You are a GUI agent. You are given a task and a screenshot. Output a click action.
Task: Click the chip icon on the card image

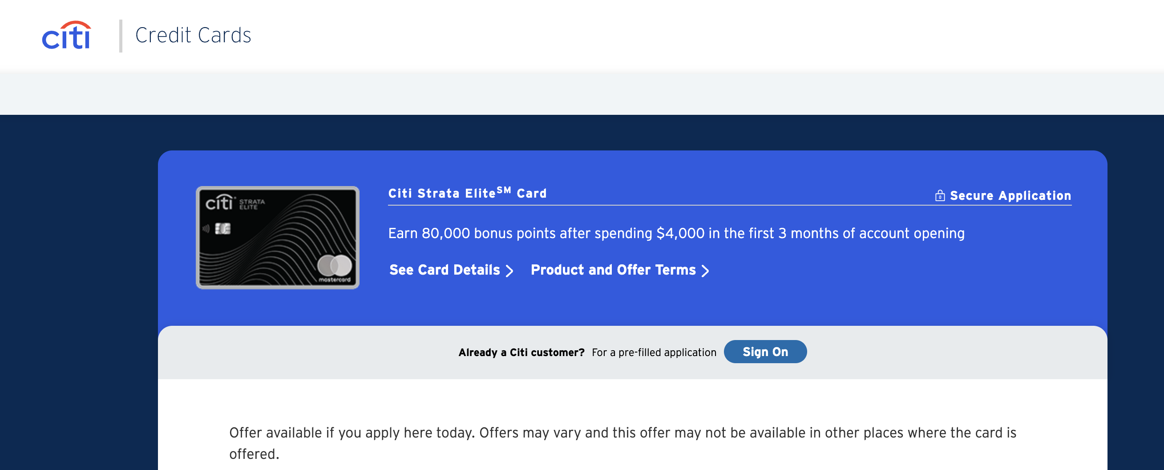point(223,229)
